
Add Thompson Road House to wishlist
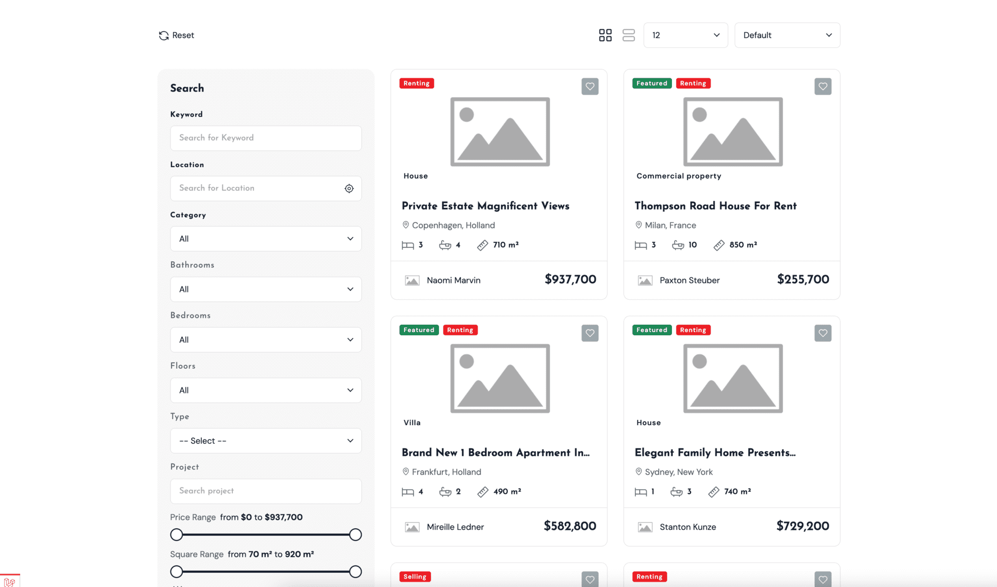pos(822,87)
